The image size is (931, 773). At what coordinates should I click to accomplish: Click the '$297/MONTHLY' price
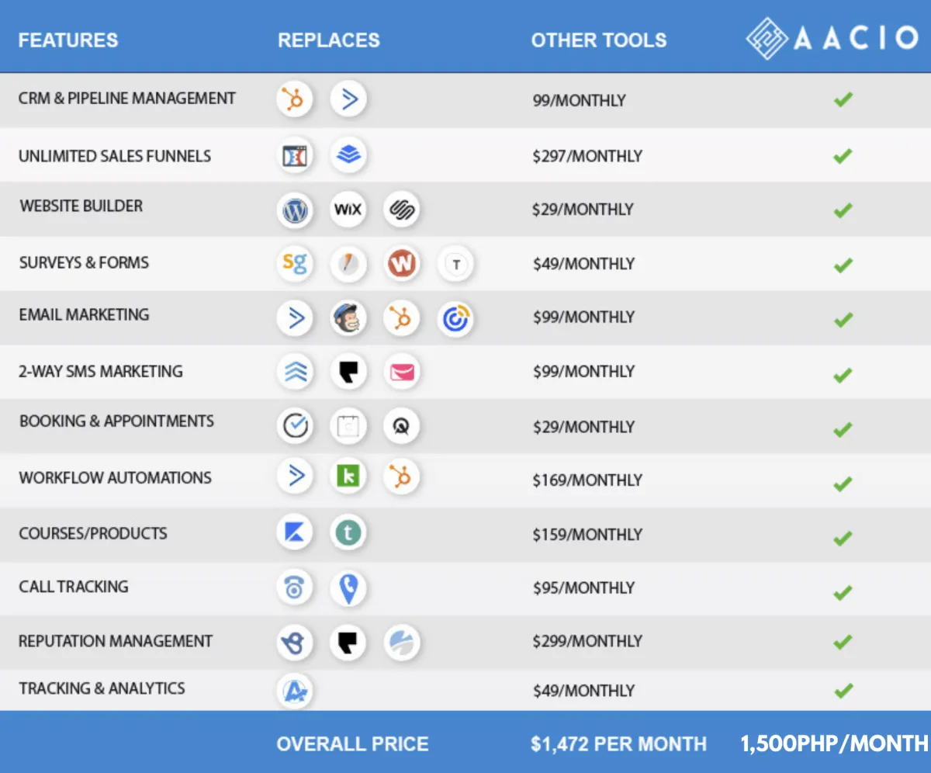tap(587, 156)
